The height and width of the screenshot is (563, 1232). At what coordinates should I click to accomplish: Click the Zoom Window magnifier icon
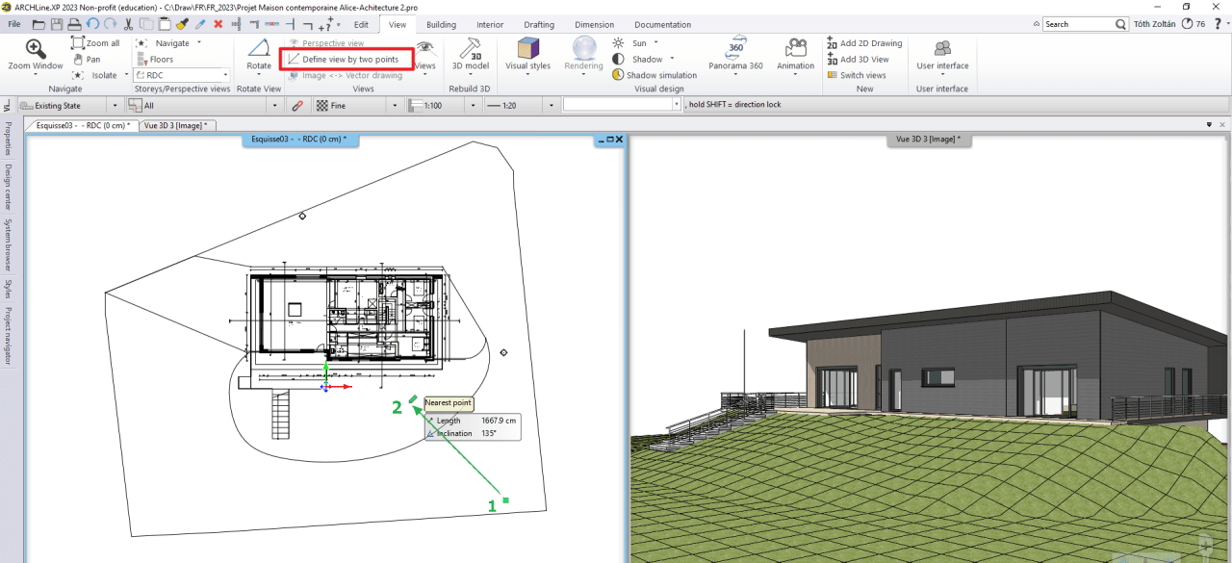click(35, 49)
